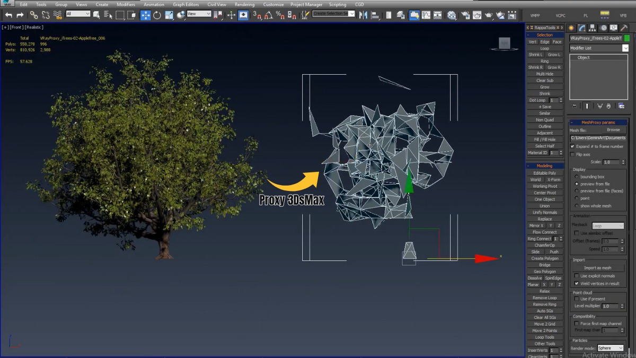The width and height of the screenshot is (636, 358).
Task: Collapse the MeshProxy params rollout
Action: pyautogui.click(x=598, y=123)
